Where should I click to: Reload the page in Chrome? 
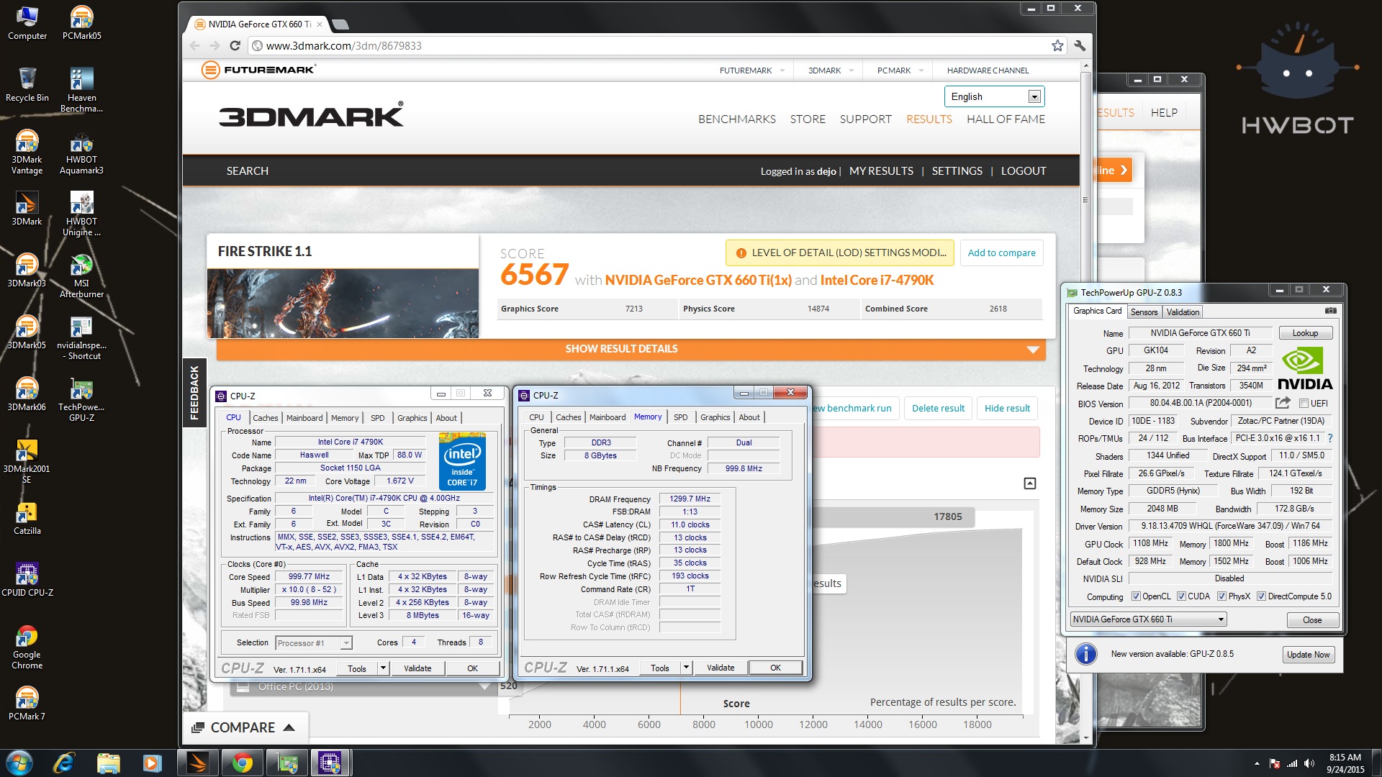(x=235, y=45)
